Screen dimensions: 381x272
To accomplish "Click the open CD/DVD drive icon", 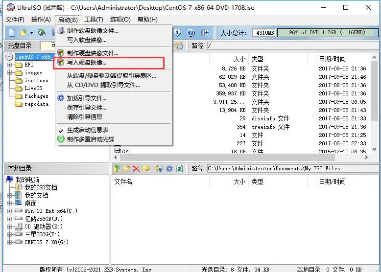I will pos(42,32).
